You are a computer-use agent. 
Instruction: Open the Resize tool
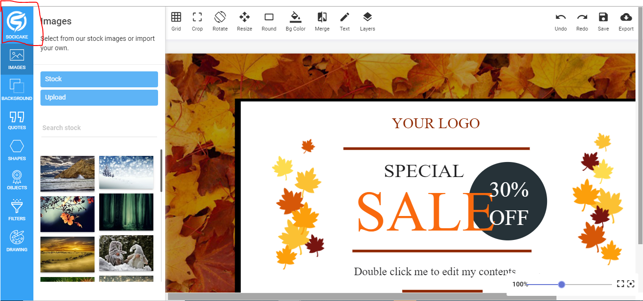245,22
